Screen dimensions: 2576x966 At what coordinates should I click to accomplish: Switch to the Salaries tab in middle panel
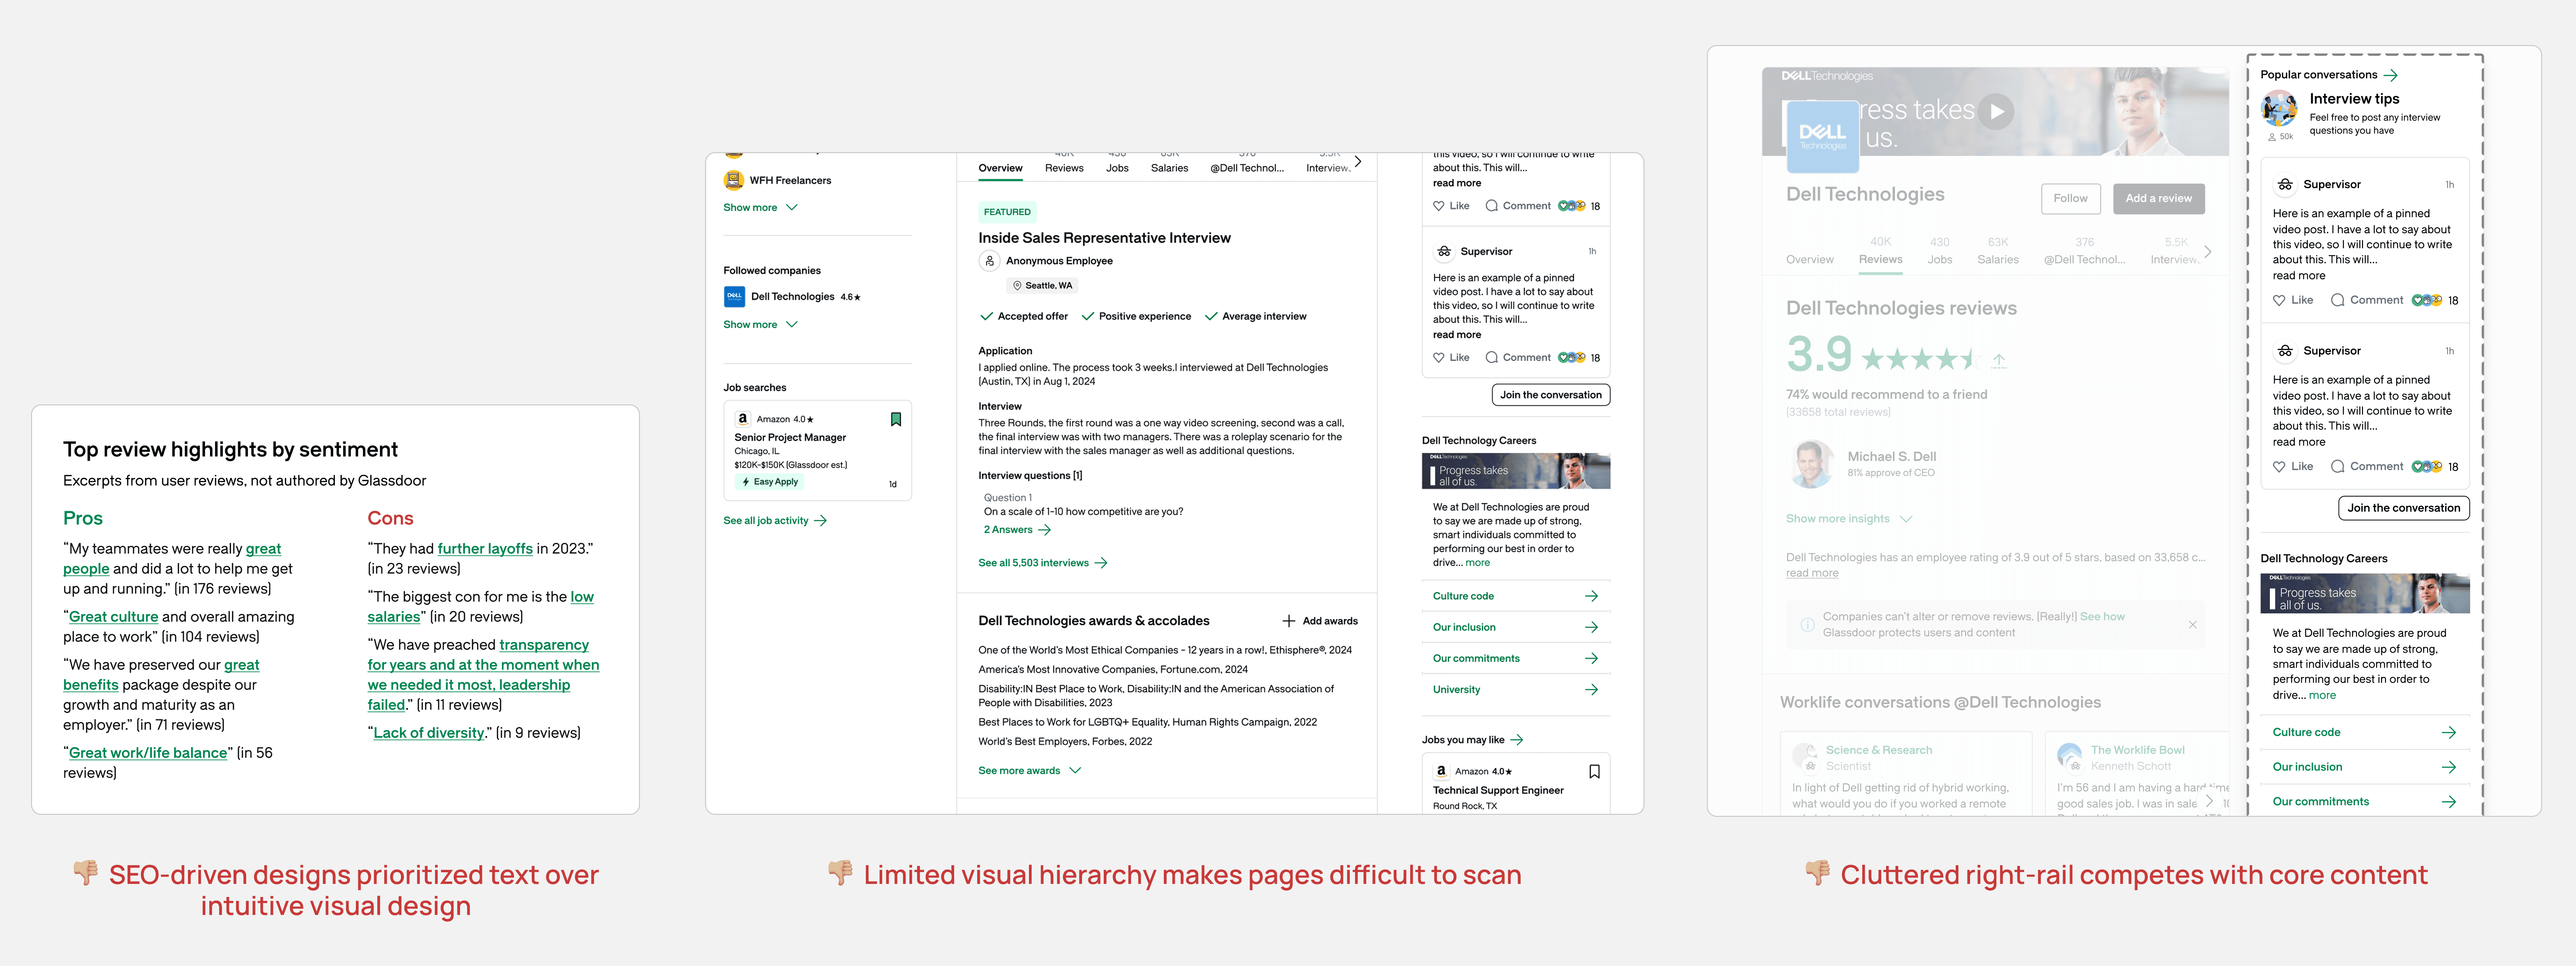pos(1169,168)
